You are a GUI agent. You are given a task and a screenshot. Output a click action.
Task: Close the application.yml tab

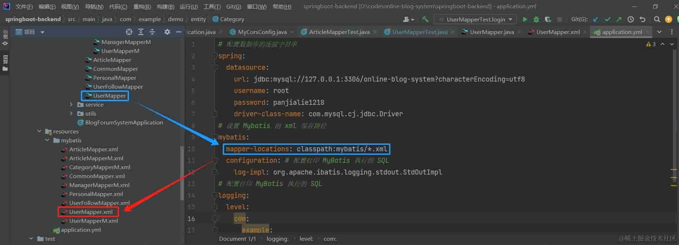(x=647, y=32)
